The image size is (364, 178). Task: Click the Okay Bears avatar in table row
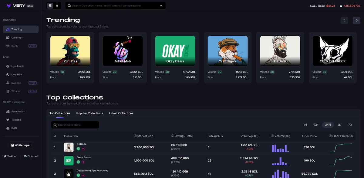click(x=69, y=160)
